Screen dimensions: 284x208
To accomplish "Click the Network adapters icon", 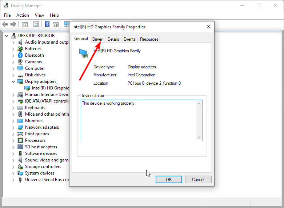I will click(x=20, y=127).
